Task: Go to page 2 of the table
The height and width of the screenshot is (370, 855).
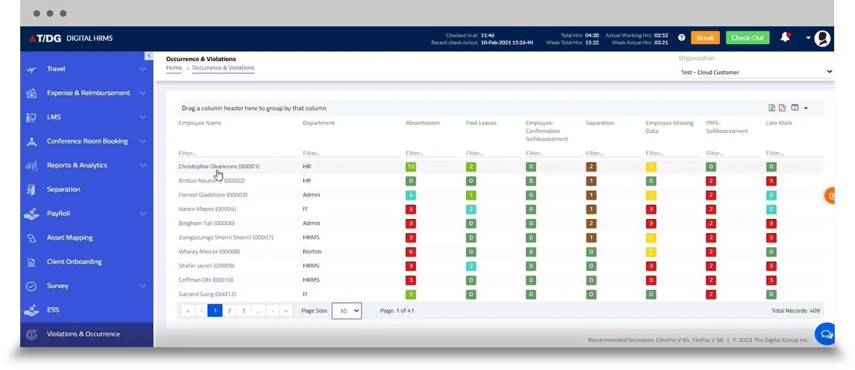Action: pyautogui.click(x=229, y=311)
